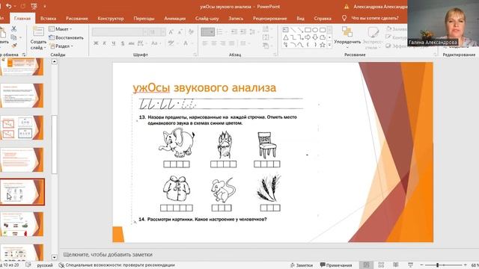The height and width of the screenshot is (269, 479).
Task: Click the increase font size icon
Action: coord(171,31)
